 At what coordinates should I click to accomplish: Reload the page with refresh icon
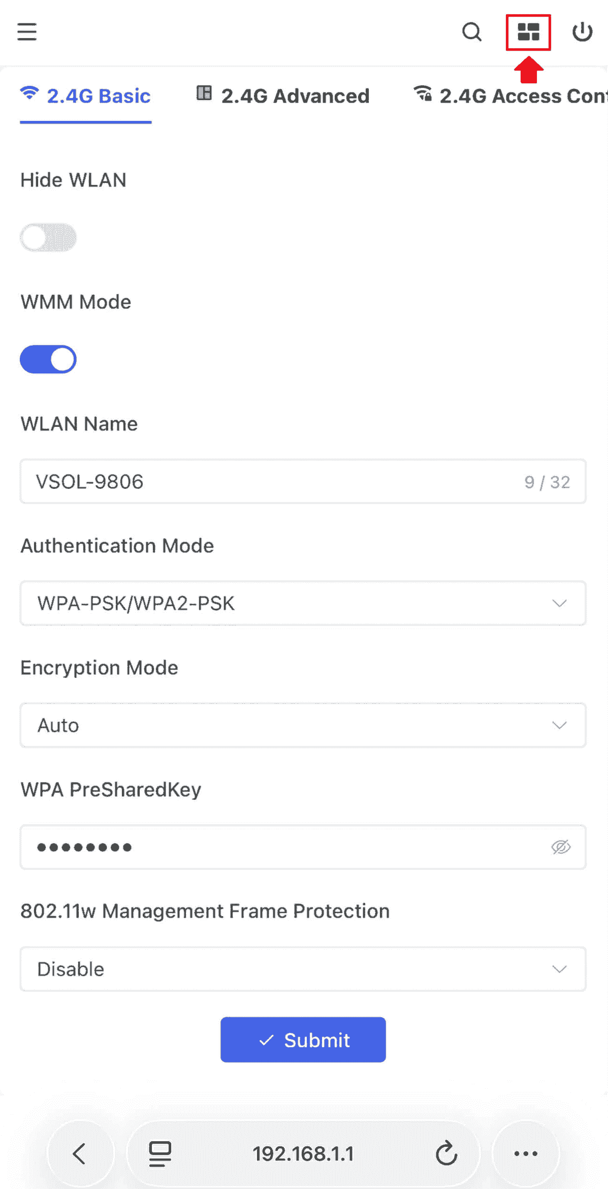(x=446, y=1153)
